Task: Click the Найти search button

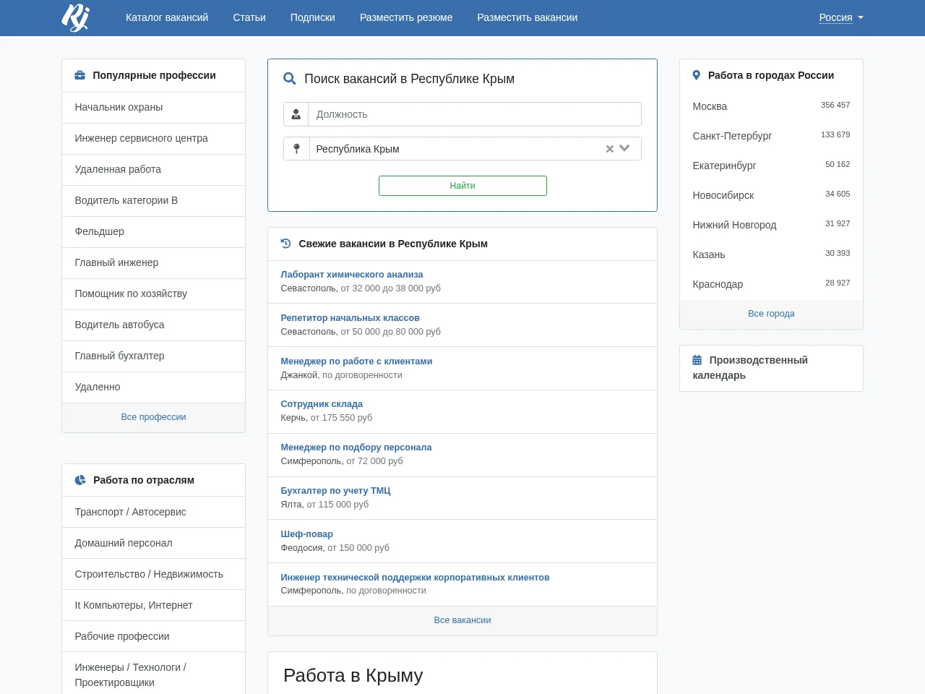Action: (x=462, y=186)
